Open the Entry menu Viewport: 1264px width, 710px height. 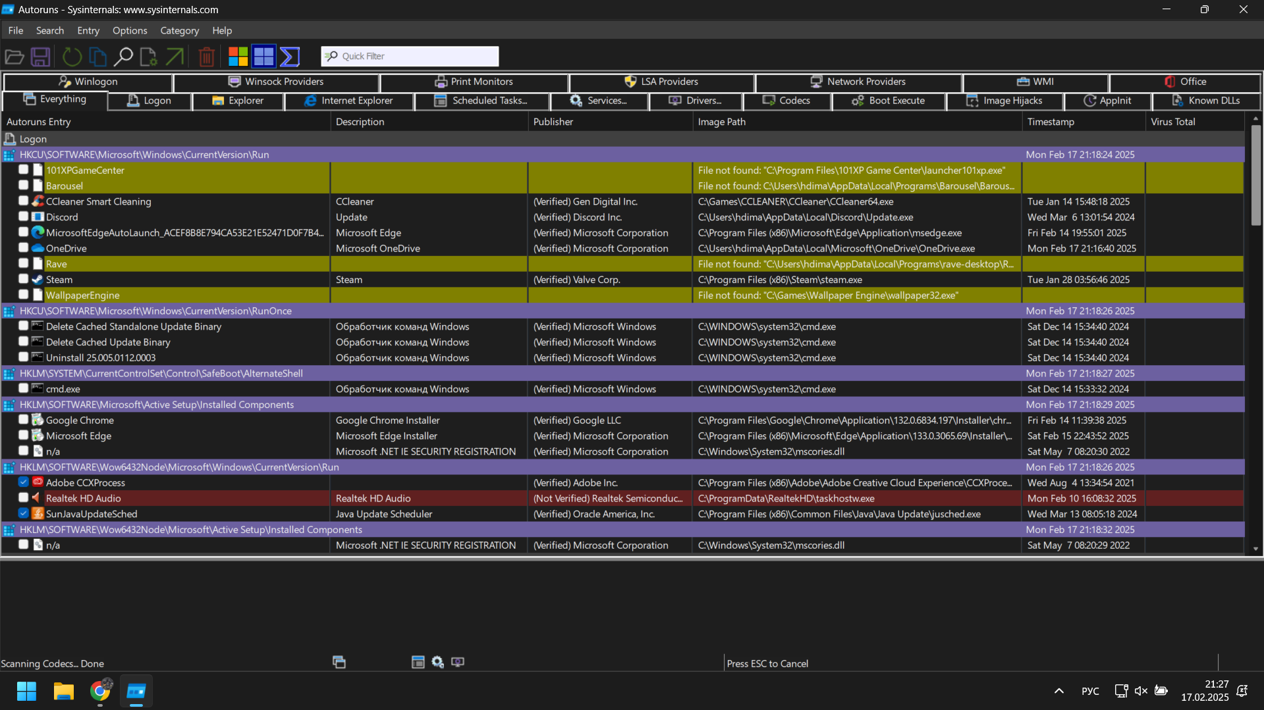pyautogui.click(x=88, y=30)
